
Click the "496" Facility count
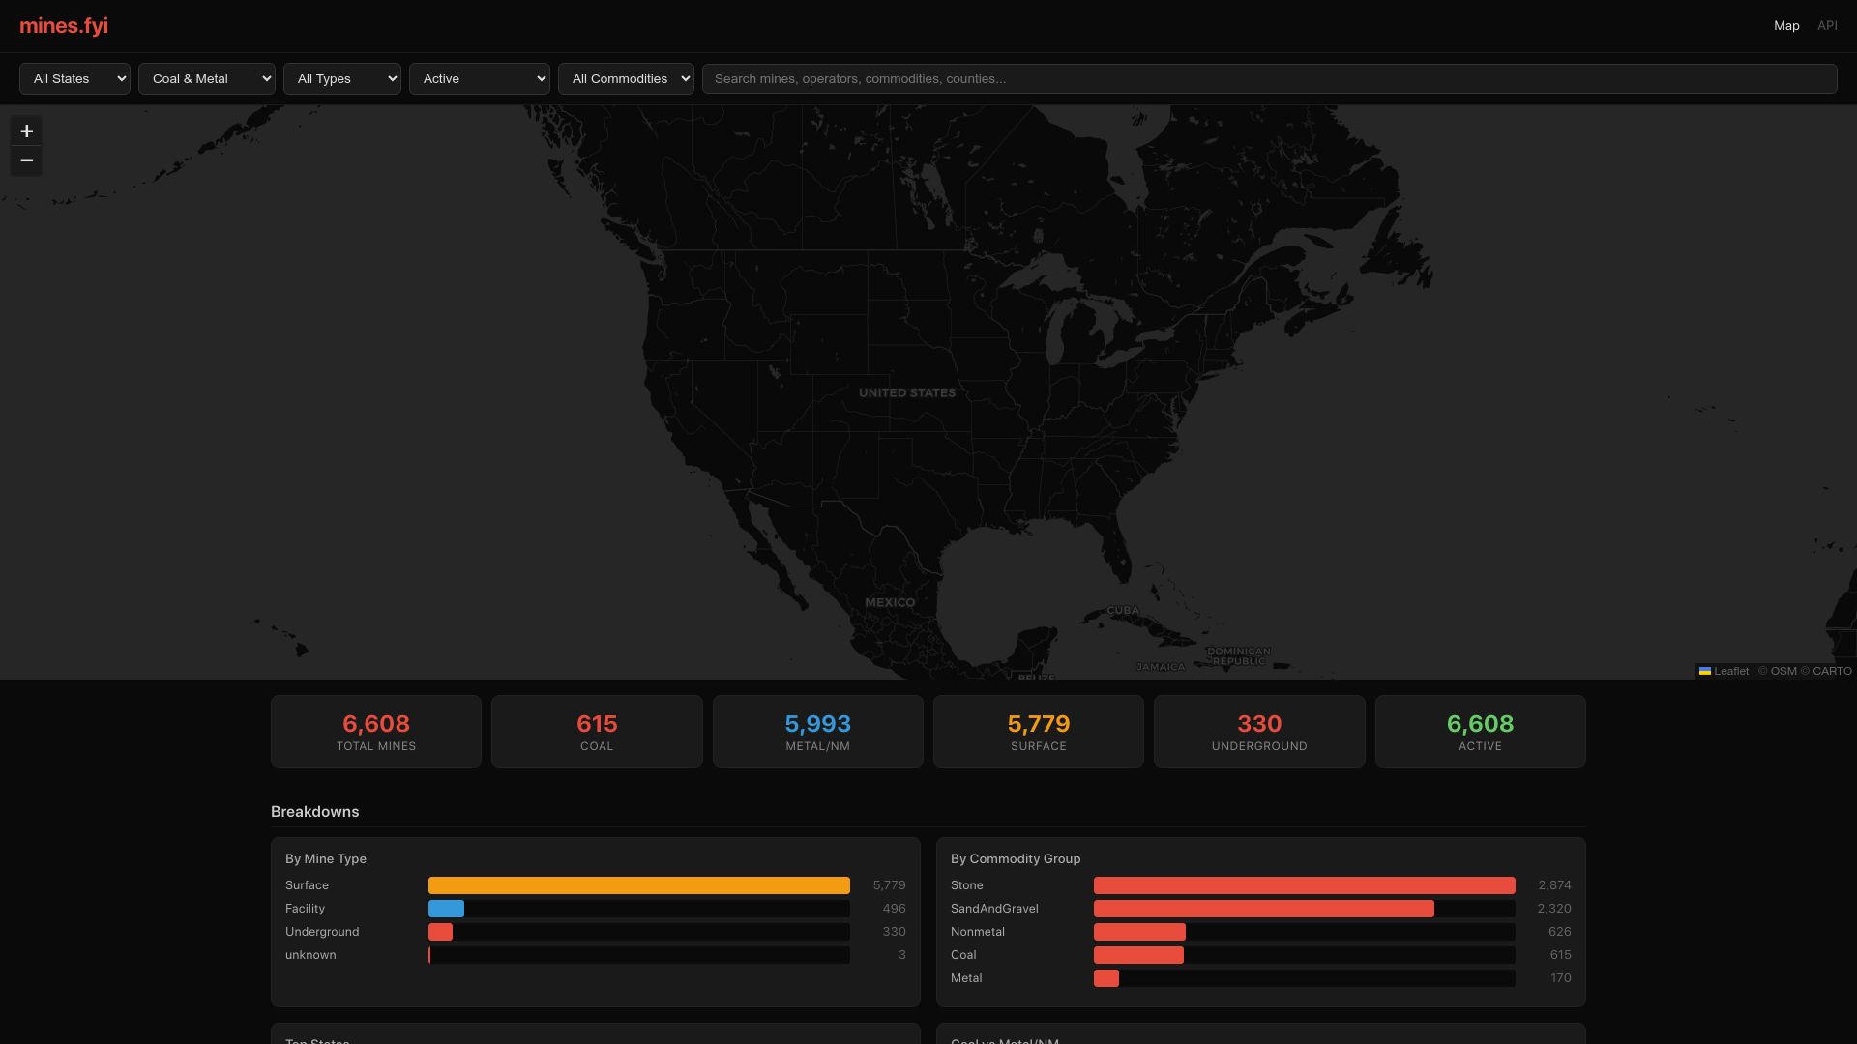click(894, 909)
